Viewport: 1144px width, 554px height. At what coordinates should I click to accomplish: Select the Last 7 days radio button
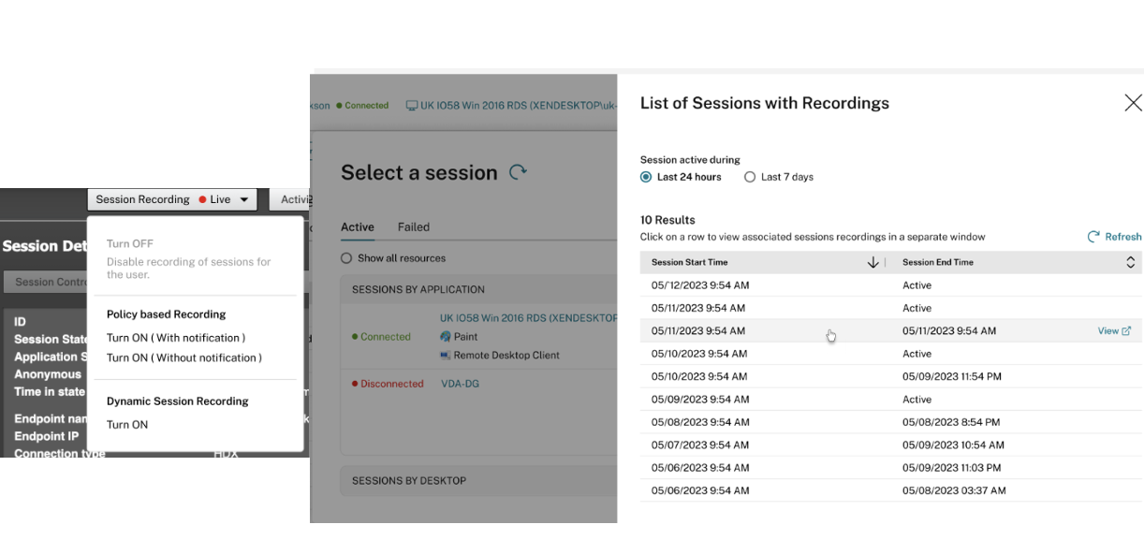[x=749, y=177]
